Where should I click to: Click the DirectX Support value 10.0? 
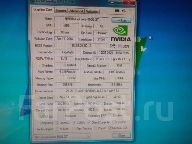coord(119,65)
